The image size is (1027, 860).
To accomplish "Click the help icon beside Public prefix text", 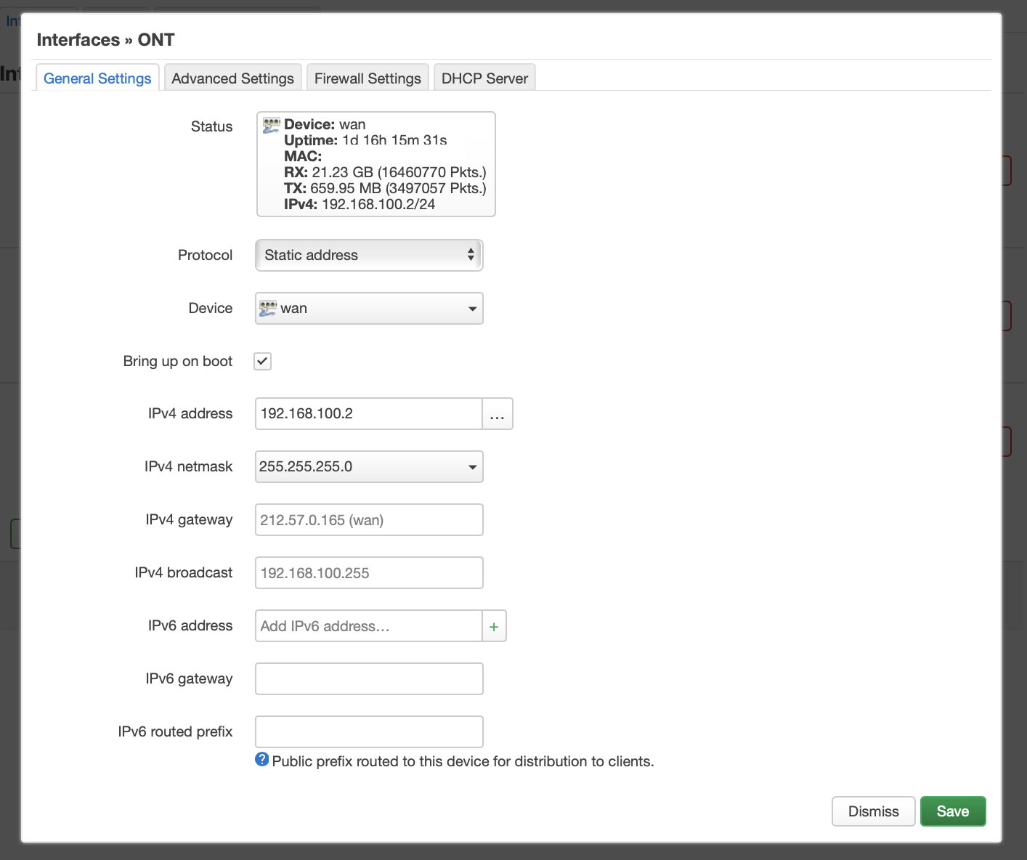I will [x=262, y=759].
